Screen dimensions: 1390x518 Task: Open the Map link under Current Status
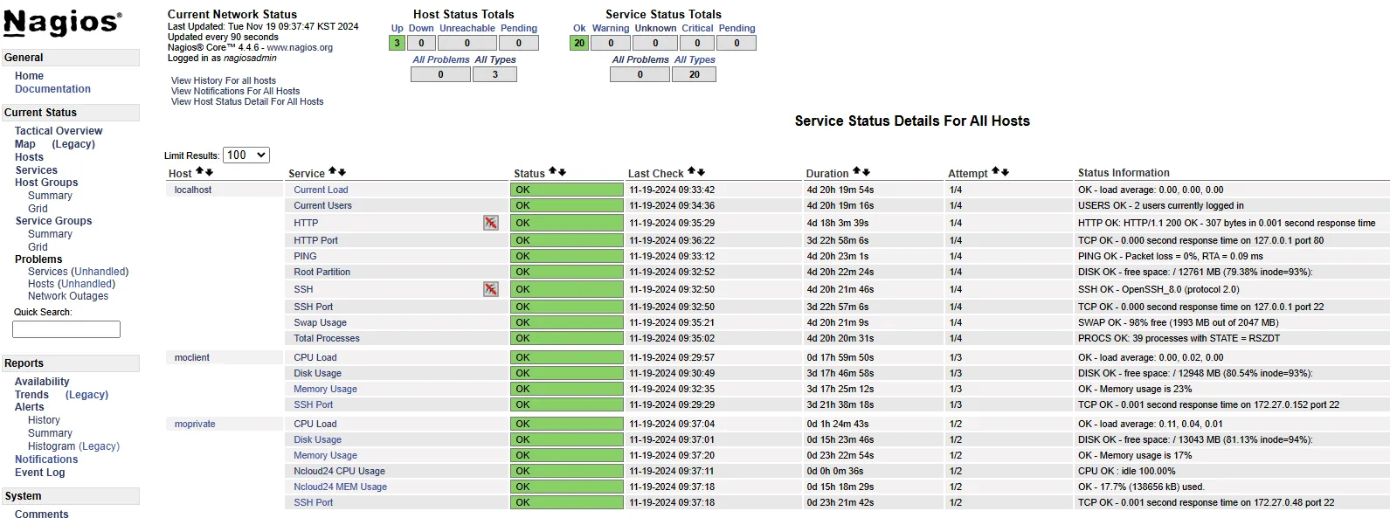click(x=25, y=144)
